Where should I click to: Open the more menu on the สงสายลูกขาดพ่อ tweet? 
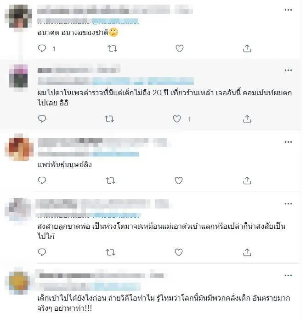288,203
